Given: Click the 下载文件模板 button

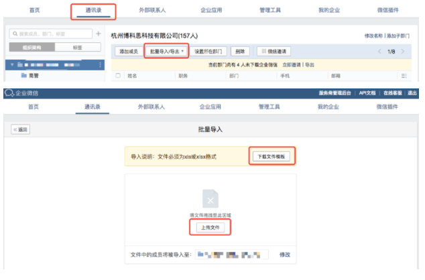Looking at the screenshot, I should click(x=271, y=157).
